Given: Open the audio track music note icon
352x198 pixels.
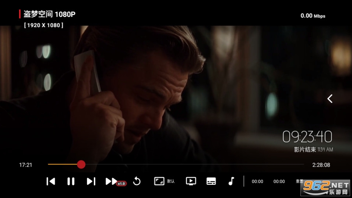Looking at the screenshot, I should tap(231, 181).
